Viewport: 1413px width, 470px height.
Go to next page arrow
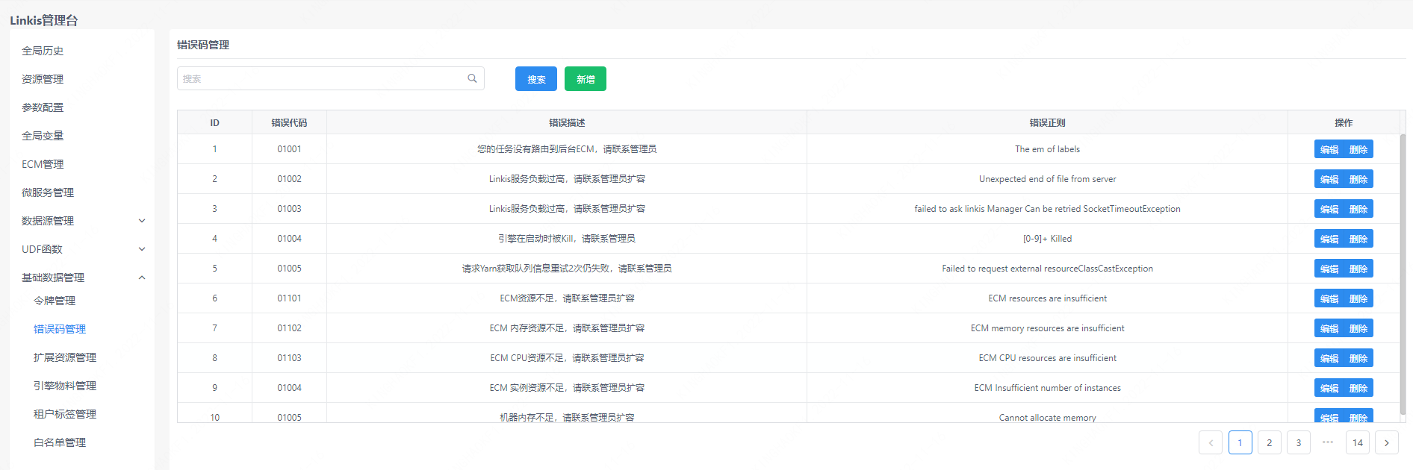pyautogui.click(x=1386, y=442)
